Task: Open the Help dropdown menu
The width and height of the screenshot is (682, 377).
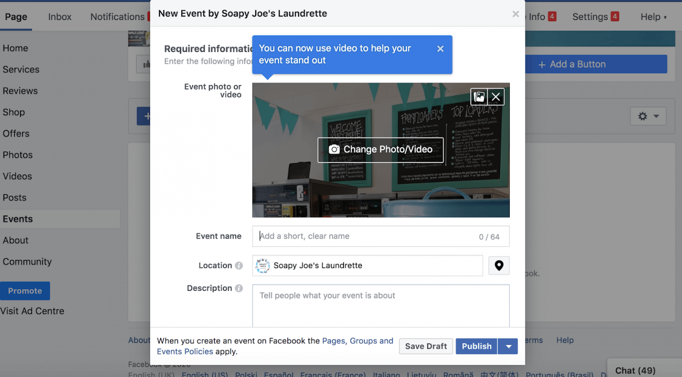Action: (653, 17)
